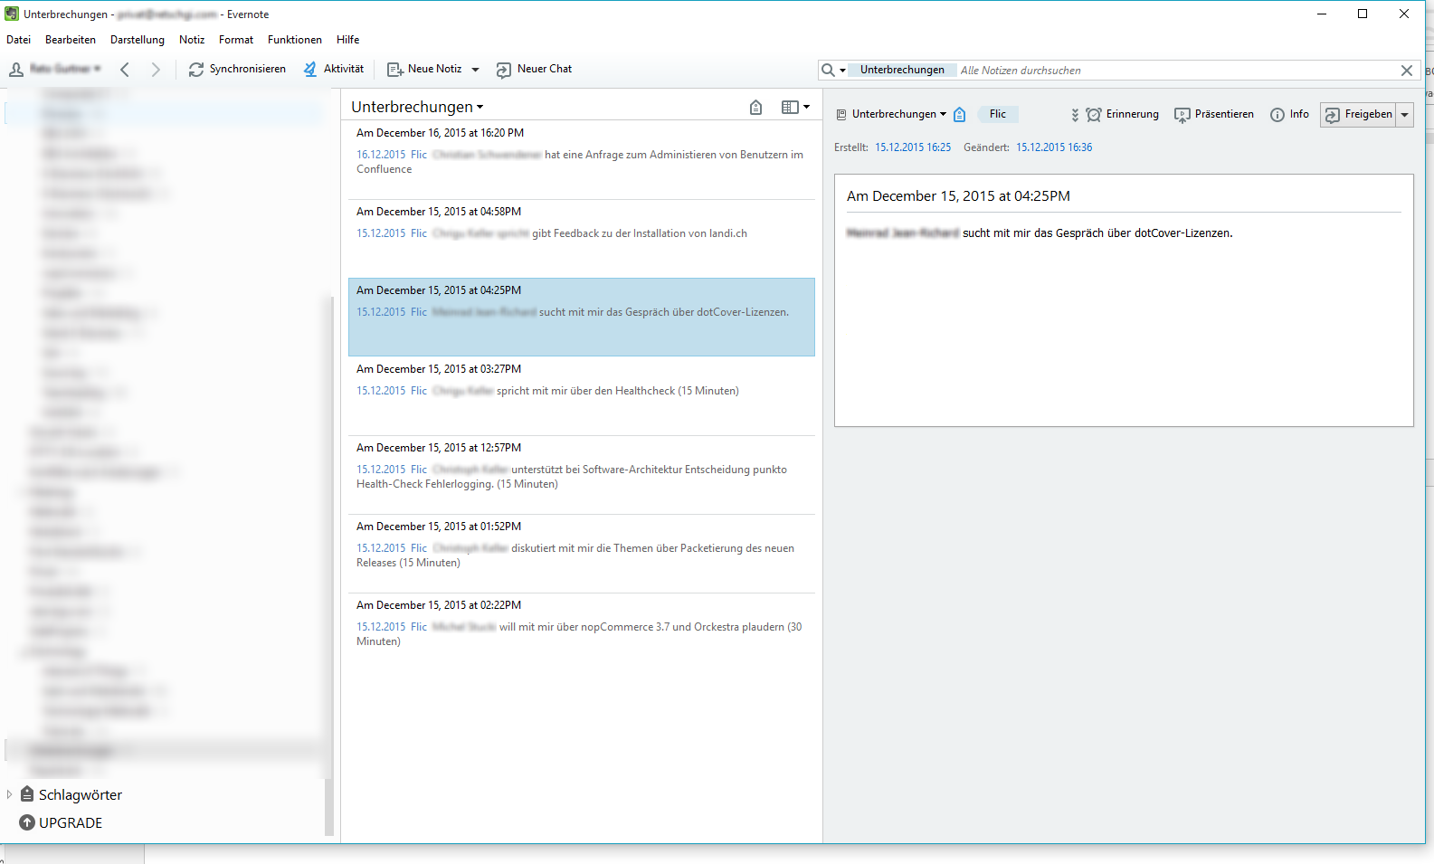Open the Aktivität feed
This screenshot has width=1434, height=864.
tap(334, 70)
